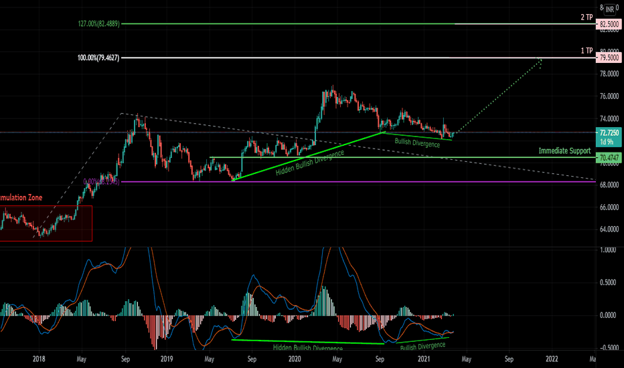Click "Hidden Bullish Divergence" text in indicator pane

[307, 347]
